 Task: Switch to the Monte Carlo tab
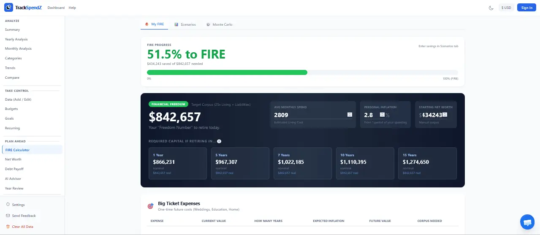click(219, 24)
